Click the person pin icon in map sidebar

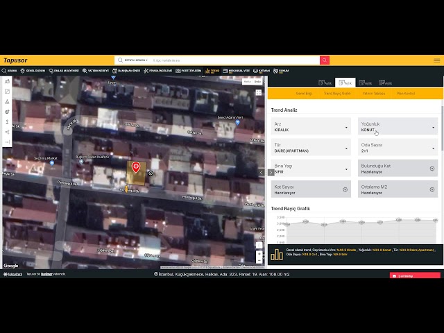(7, 122)
